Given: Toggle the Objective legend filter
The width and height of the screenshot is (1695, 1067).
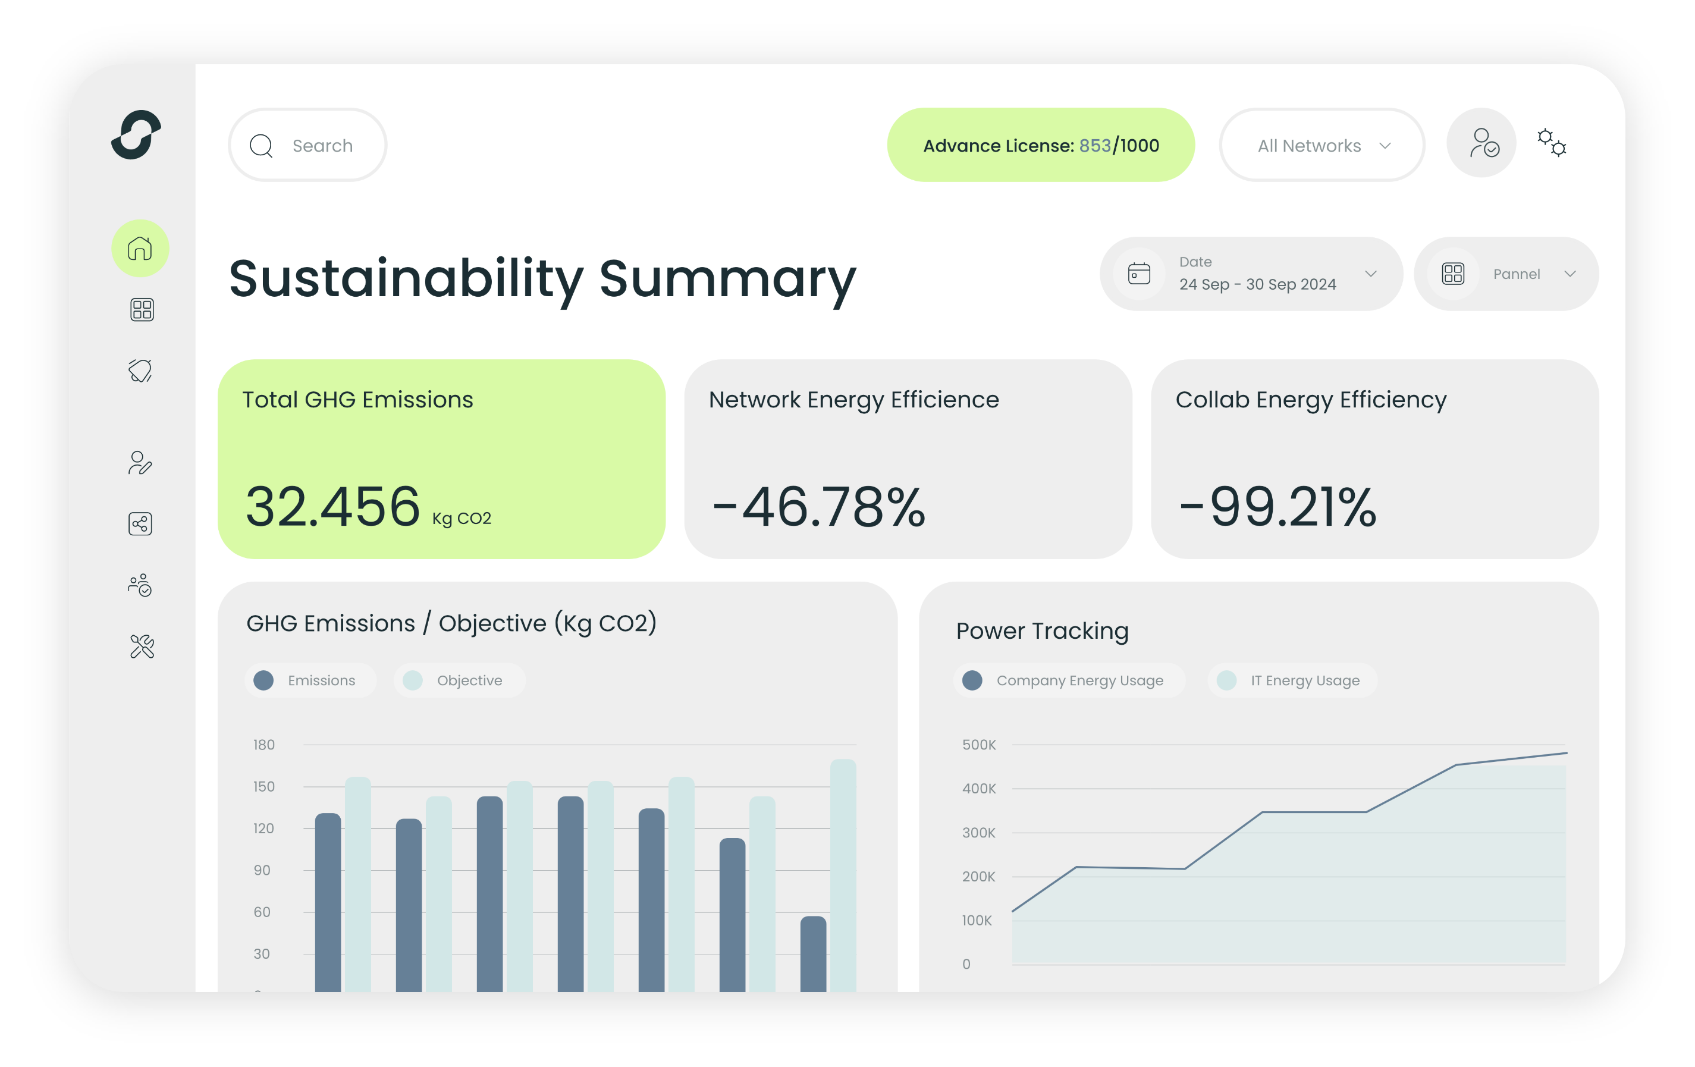Looking at the screenshot, I should click(455, 681).
